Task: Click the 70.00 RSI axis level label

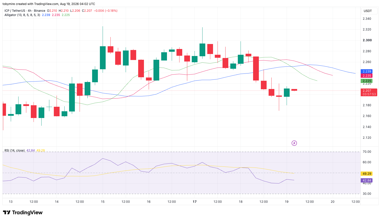Action: tap(367, 152)
